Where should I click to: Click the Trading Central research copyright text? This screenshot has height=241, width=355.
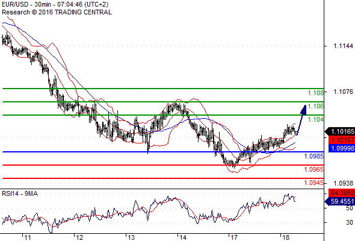click(x=57, y=12)
